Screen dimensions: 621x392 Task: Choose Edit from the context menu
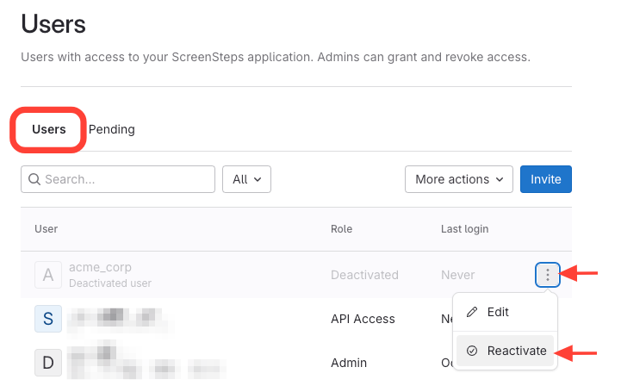tap(497, 312)
